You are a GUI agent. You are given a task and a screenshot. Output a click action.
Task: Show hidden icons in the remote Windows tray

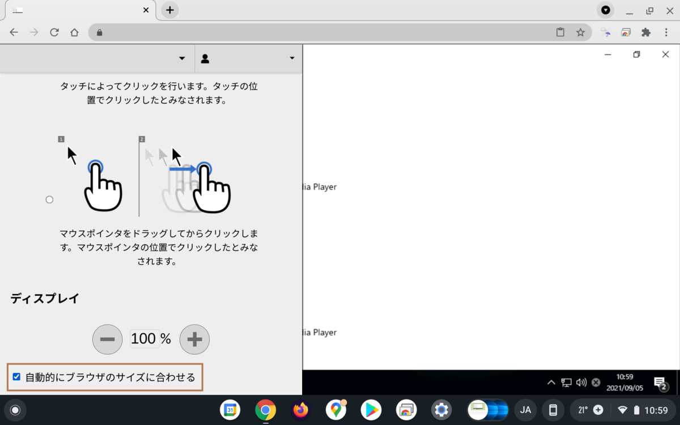(x=551, y=382)
